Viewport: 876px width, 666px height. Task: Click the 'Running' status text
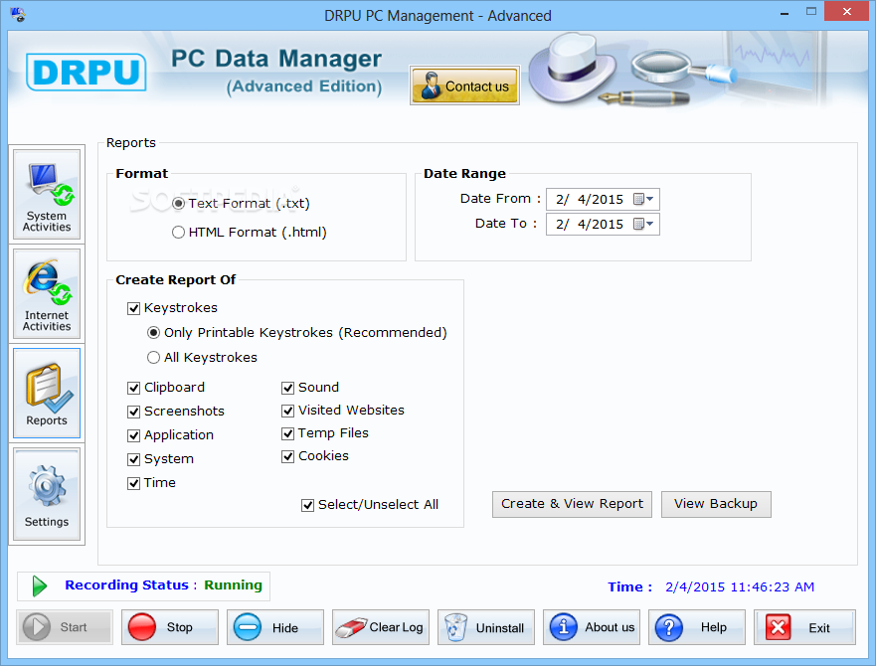(x=233, y=584)
